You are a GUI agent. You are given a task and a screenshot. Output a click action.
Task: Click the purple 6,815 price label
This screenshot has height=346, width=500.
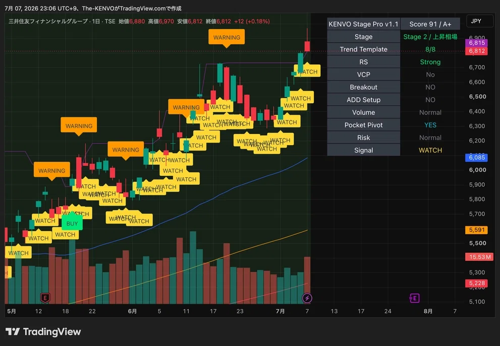coord(476,43)
